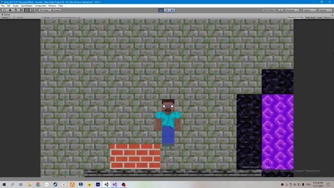
Task: Click the Windows Start button
Action: pyautogui.click(x=4, y=184)
